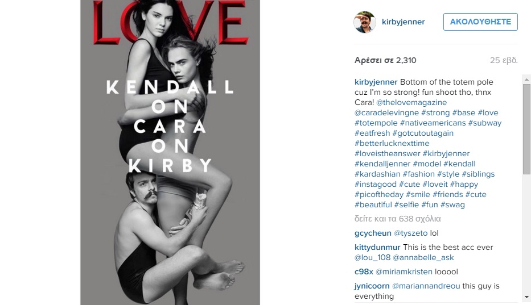The height and width of the screenshot is (305, 531).
Task: Click the ΑΚΟΛΟΥΘΗΣΤΕ follow button
Action: click(x=480, y=22)
